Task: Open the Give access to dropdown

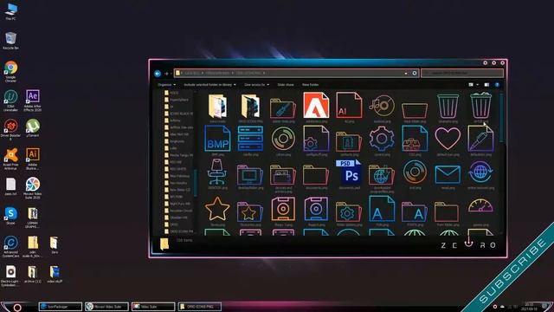Action: (x=256, y=85)
